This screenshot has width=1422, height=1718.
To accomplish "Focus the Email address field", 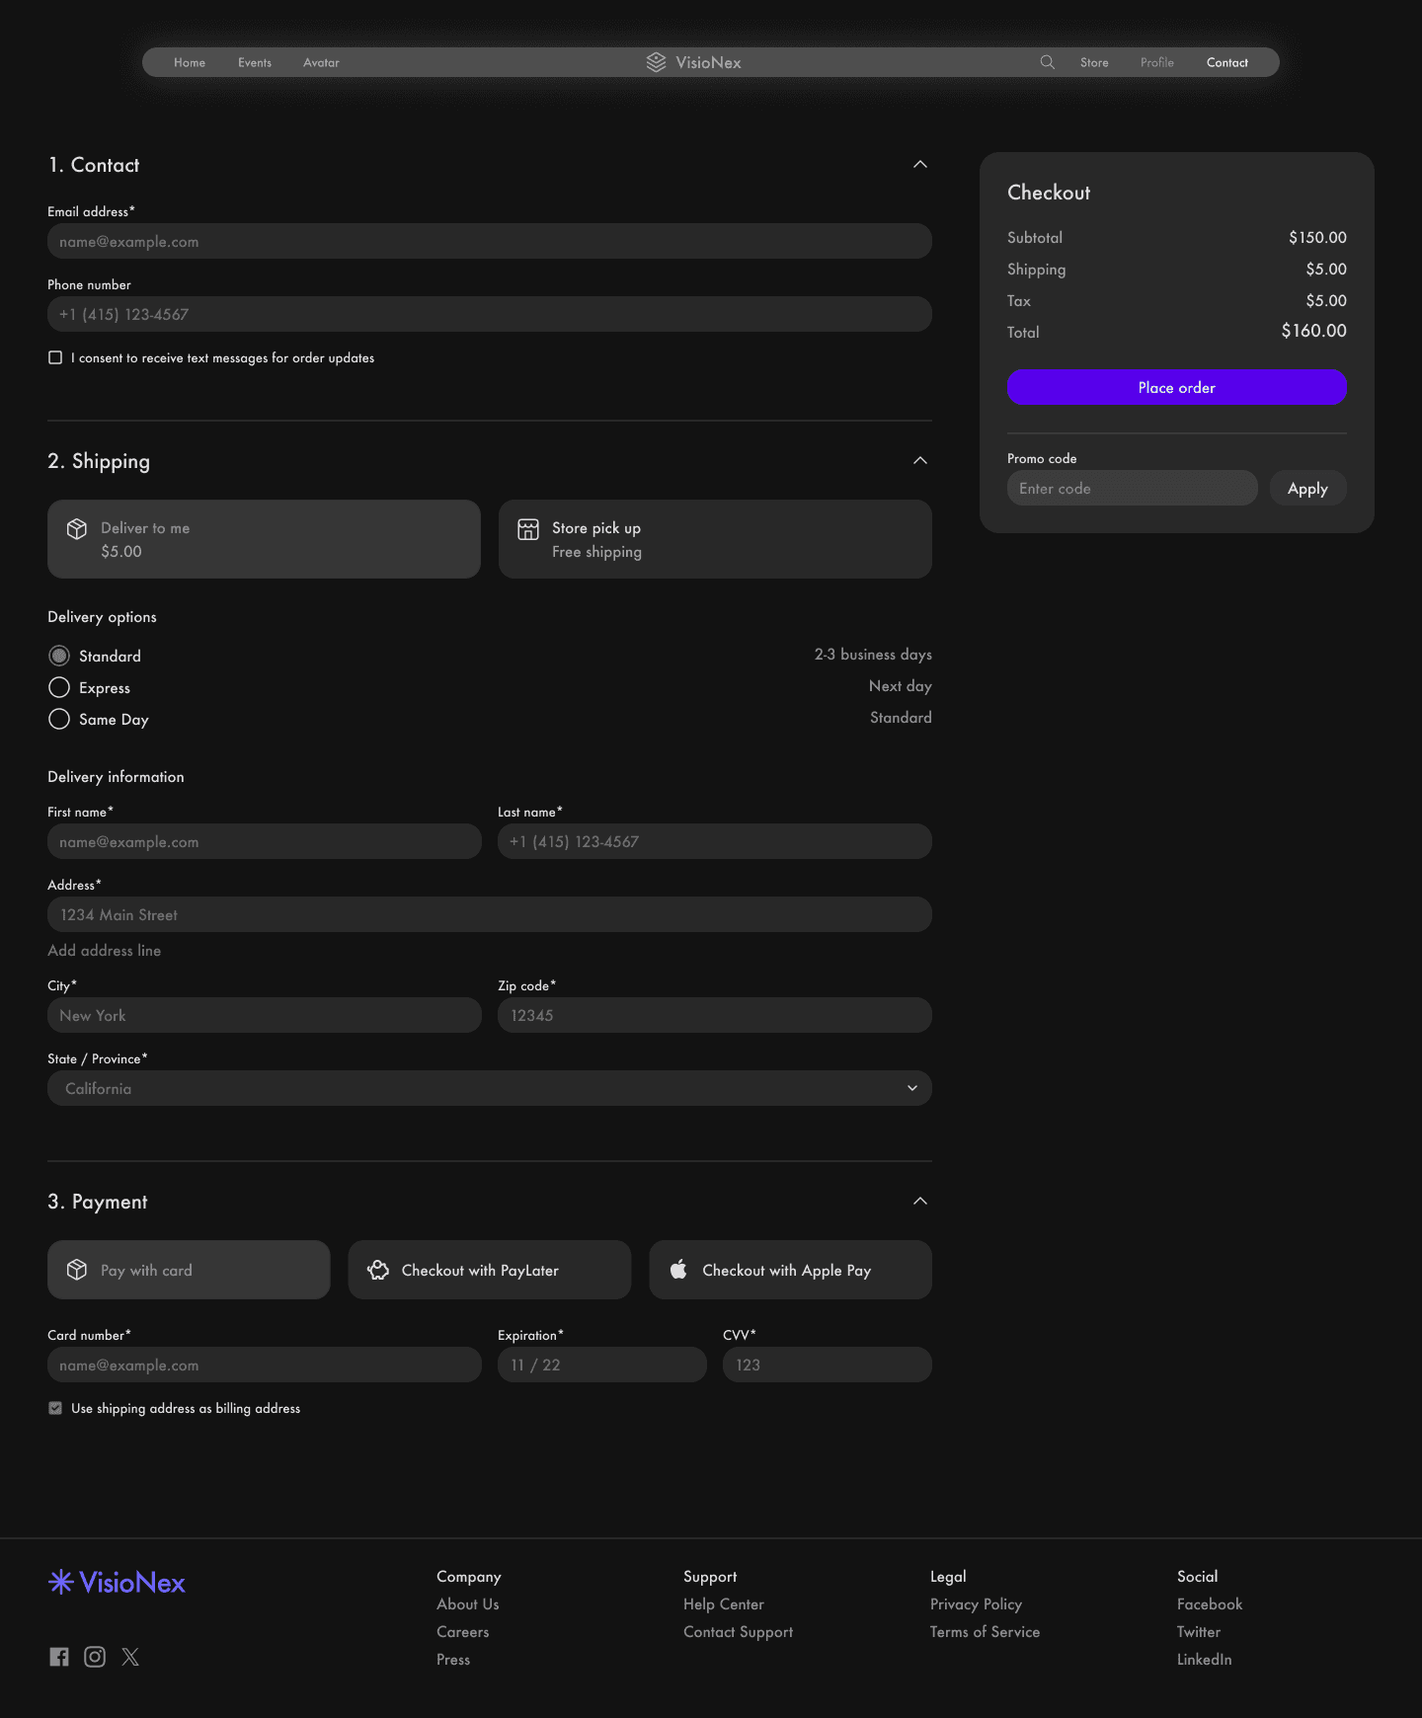I will point(490,241).
